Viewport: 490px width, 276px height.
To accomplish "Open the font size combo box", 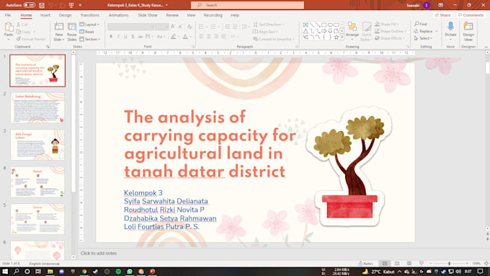I will pyautogui.click(x=162, y=27).
